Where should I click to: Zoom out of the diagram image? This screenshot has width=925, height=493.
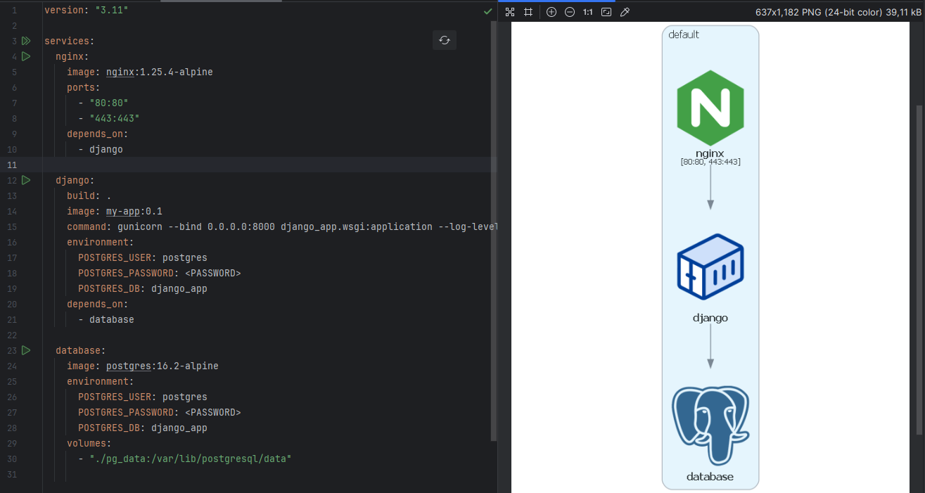click(570, 12)
